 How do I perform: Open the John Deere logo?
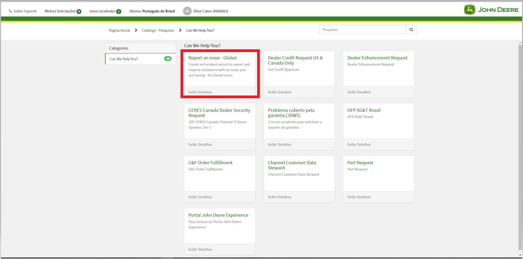pos(491,10)
